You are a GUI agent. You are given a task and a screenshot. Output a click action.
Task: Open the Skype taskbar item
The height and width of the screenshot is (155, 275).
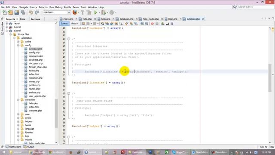180,152
